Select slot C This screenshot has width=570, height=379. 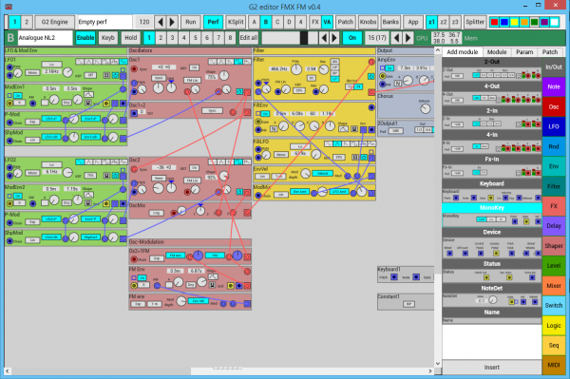click(277, 22)
